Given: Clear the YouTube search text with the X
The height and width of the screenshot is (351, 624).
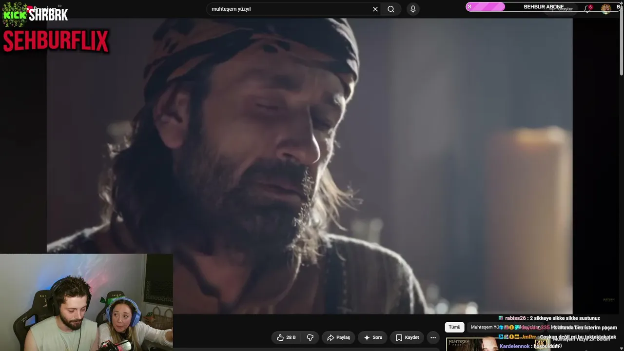Looking at the screenshot, I should click(375, 9).
